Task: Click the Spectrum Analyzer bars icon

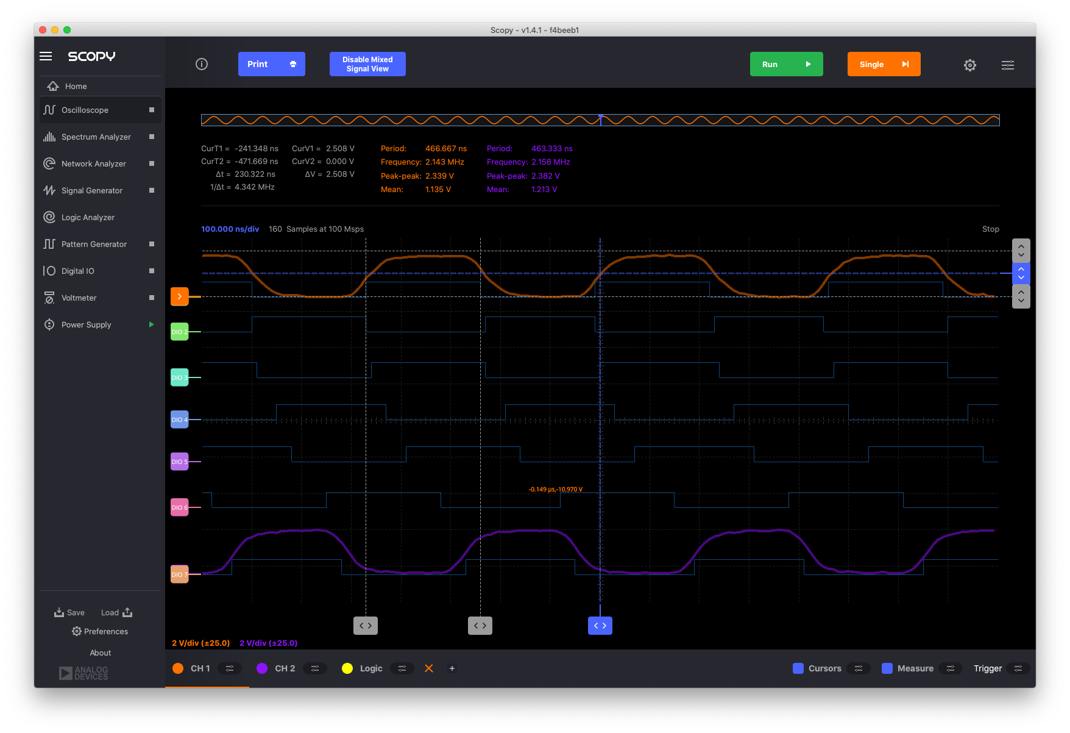Action: pos(49,137)
